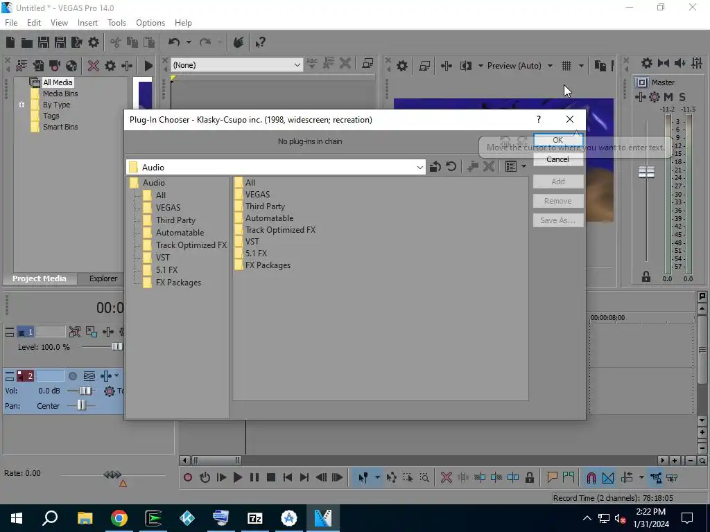Click red X remove media icon
Image resolution: width=710 pixels, height=532 pixels.
[x=94, y=66]
